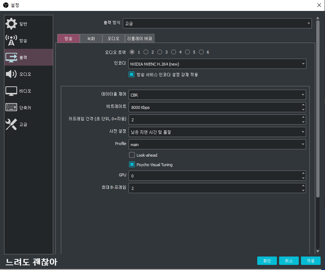
Task: Select audio track 3 radio button
Action: [160, 52]
